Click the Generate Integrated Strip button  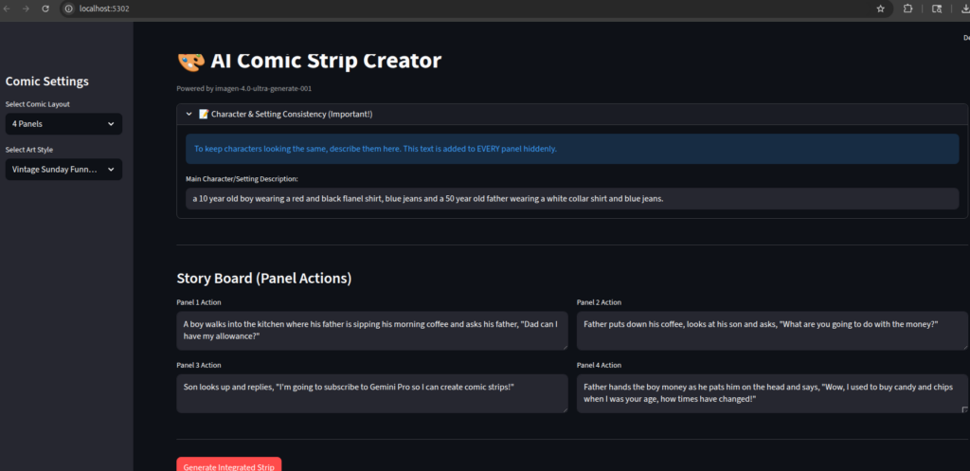tap(228, 465)
